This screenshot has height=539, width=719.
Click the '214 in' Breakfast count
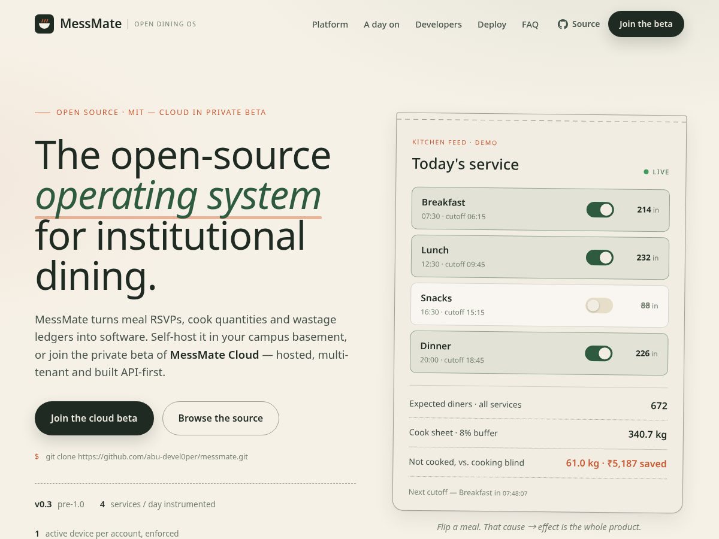[x=648, y=210]
